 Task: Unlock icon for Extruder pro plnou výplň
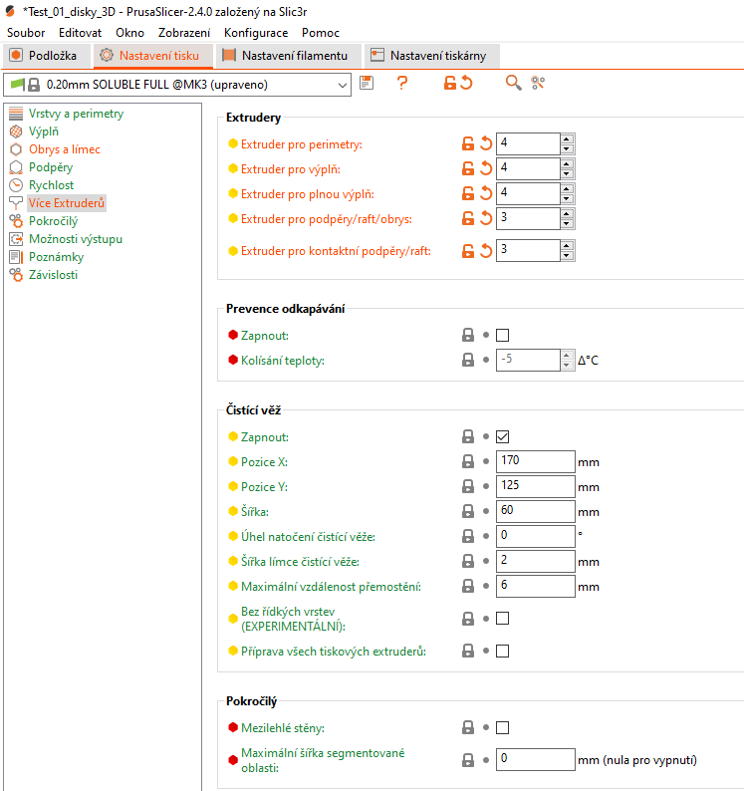467,193
